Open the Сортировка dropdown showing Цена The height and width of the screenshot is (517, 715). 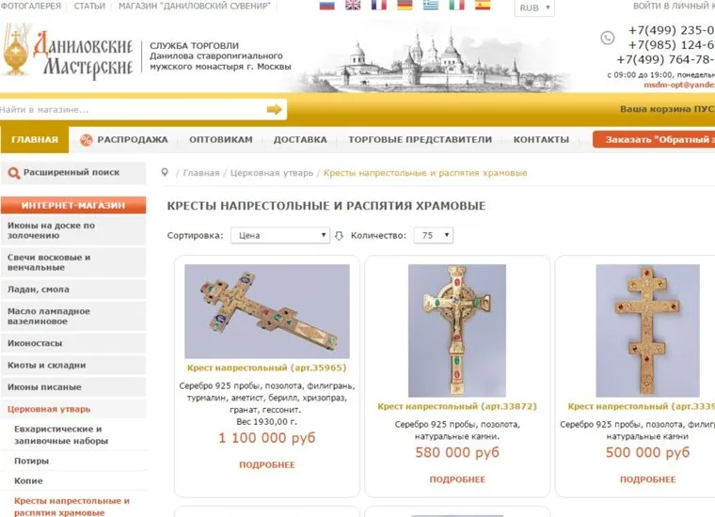tap(280, 236)
